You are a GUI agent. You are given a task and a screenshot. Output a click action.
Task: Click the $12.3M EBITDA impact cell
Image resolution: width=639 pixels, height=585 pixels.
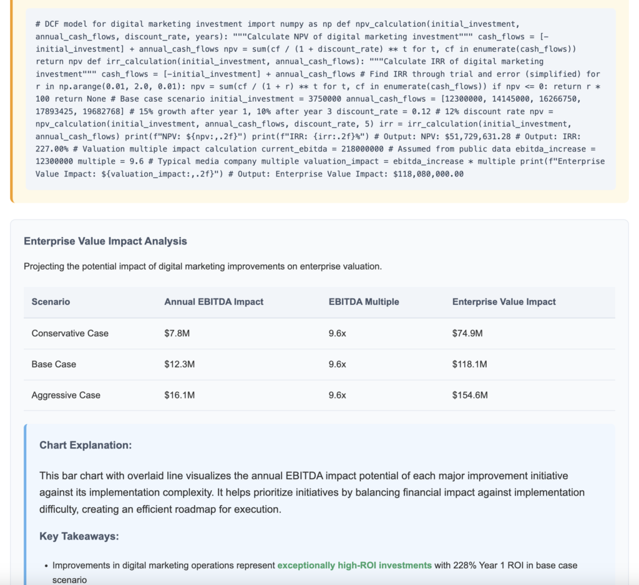(x=179, y=364)
